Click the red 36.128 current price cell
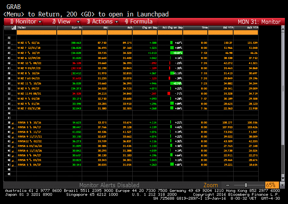Viewport: 288px width, 204px height. 77,63
